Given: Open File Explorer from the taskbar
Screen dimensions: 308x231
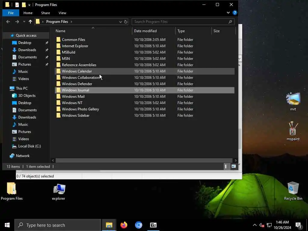Looking at the screenshot, I should [x=109, y=225].
